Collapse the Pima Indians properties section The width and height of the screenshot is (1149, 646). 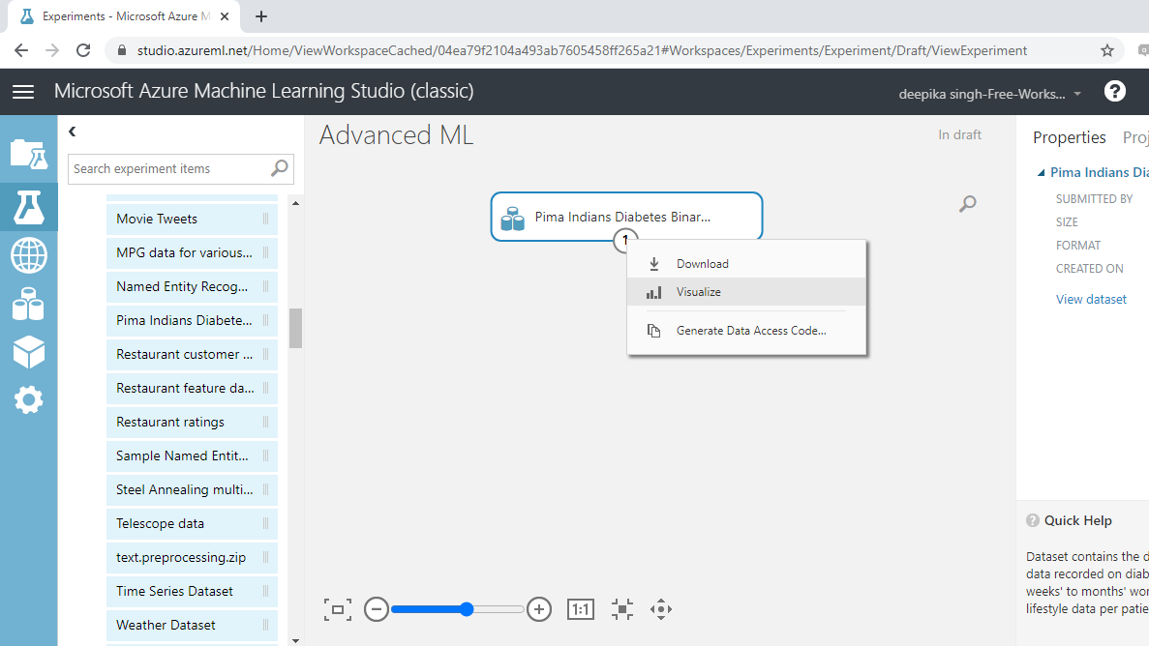tap(1041, 173)
